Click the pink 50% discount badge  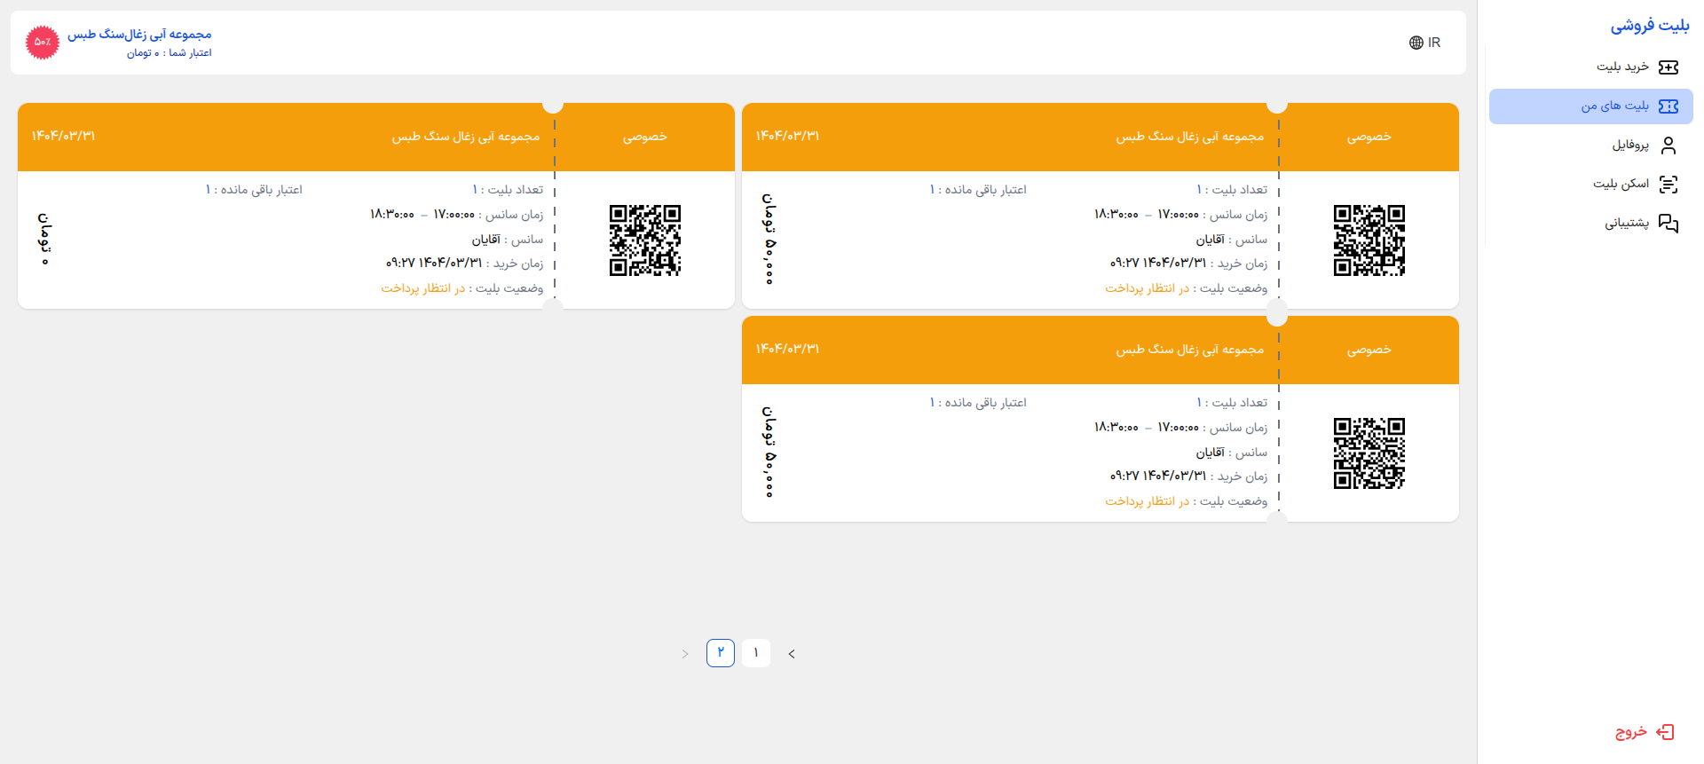43,43
